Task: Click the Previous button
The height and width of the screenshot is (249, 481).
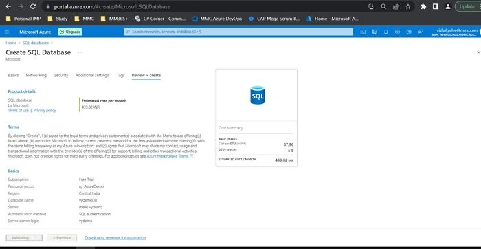Action: tap(62, 238)
